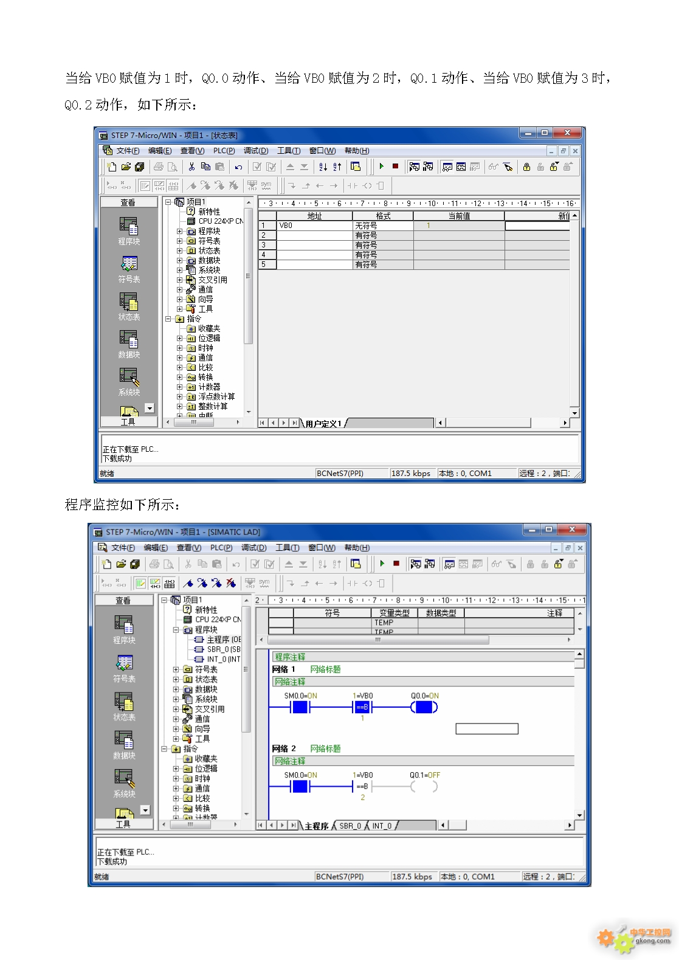
Task: Open 程序块 navigation icon in status chart window
Action: point(129,231)
